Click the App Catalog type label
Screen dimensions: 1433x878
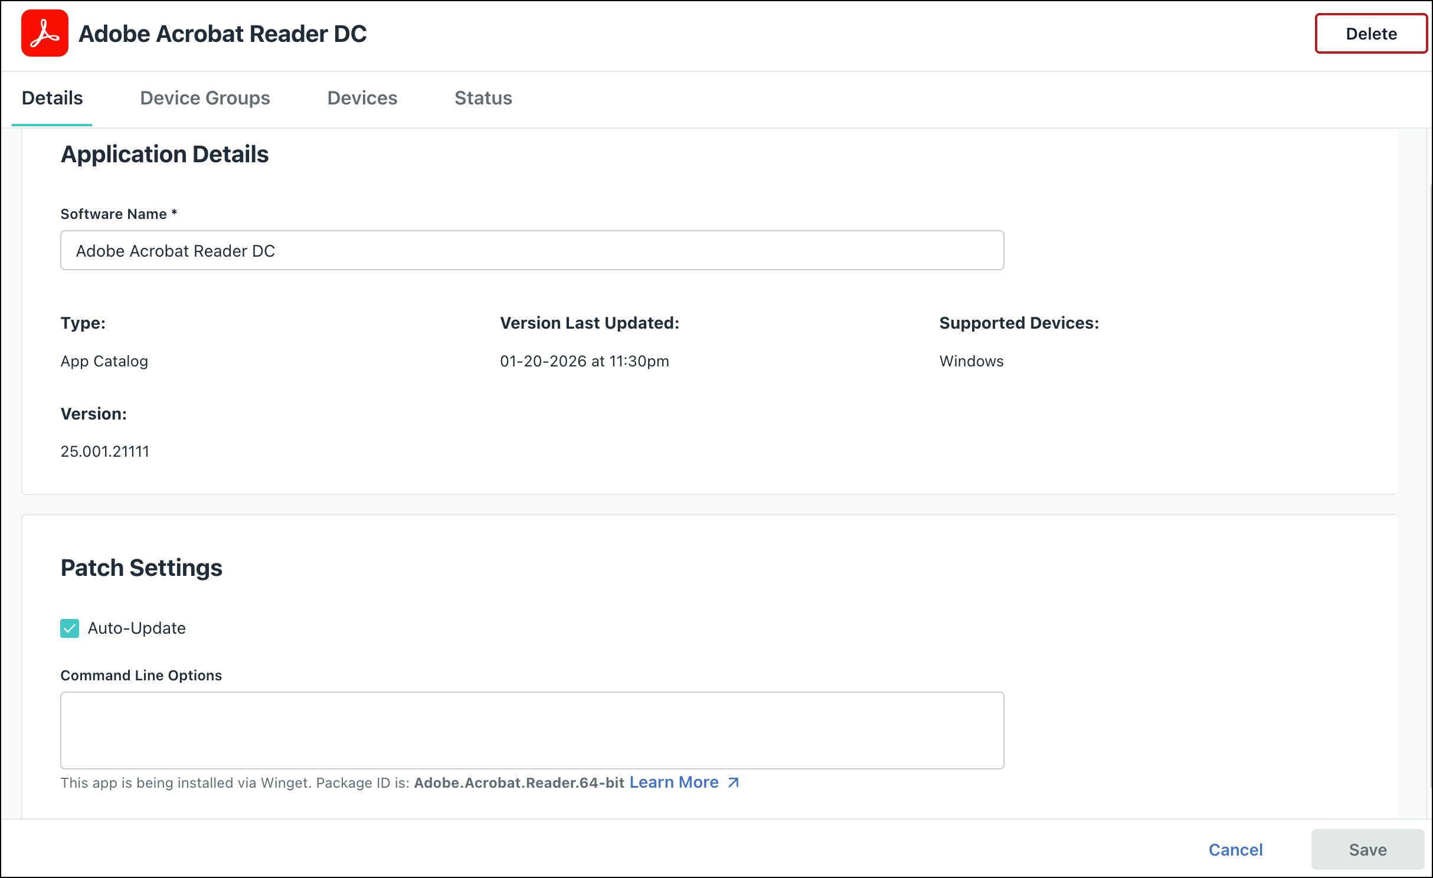tap(104, 361)
